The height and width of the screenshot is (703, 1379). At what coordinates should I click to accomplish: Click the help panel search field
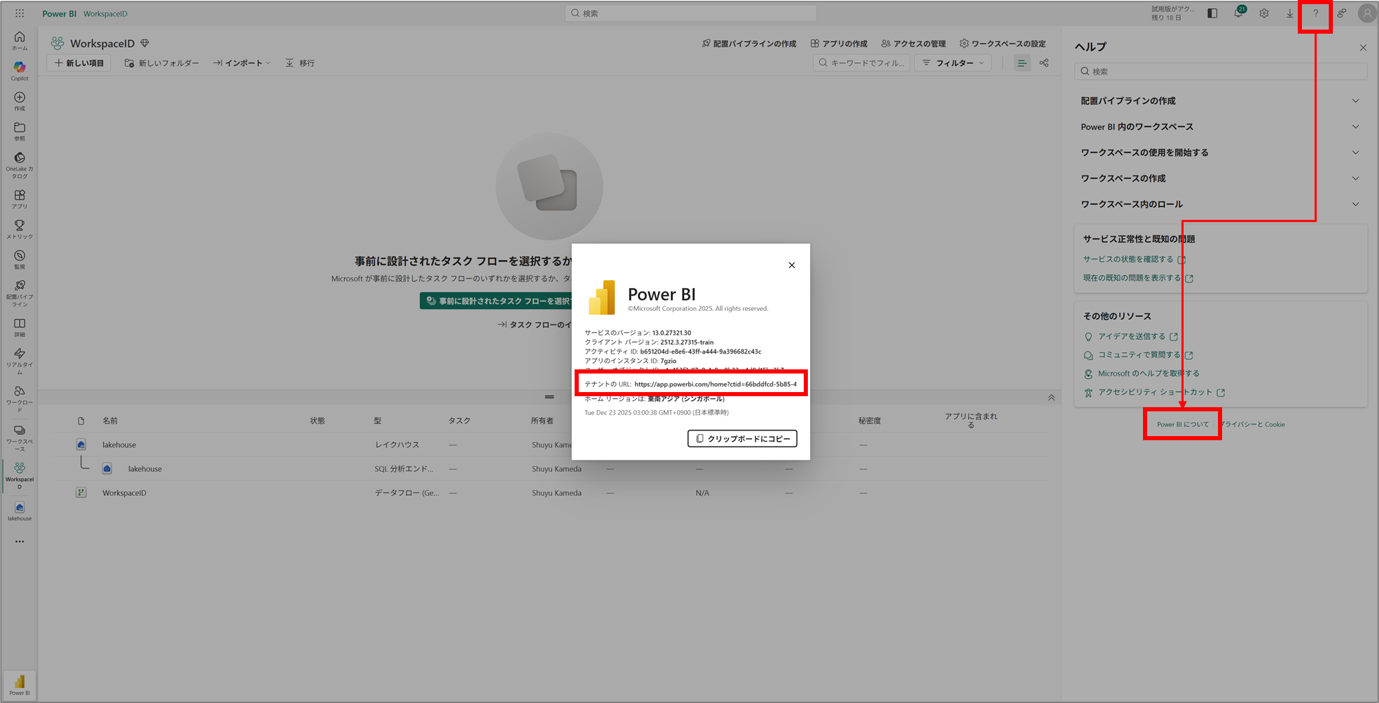[x=1220, y=71]
